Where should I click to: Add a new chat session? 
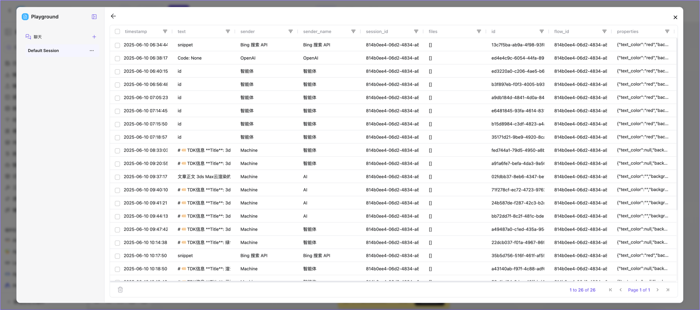point(94,37)
